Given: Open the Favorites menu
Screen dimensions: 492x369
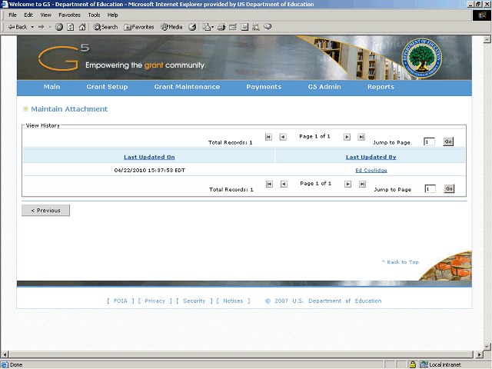Looking at the screenshot, I should pos(69,15).
